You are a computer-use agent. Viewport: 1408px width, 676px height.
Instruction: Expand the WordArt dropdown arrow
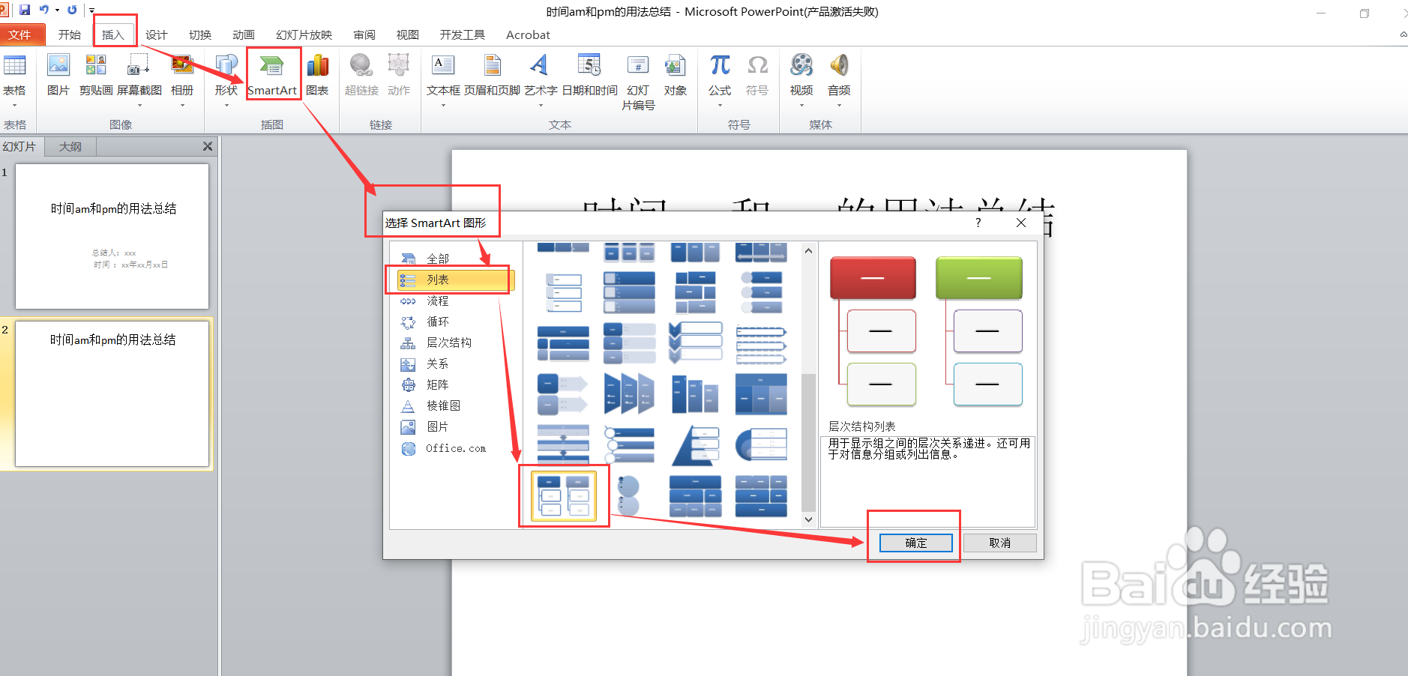[x=541, y=106]
